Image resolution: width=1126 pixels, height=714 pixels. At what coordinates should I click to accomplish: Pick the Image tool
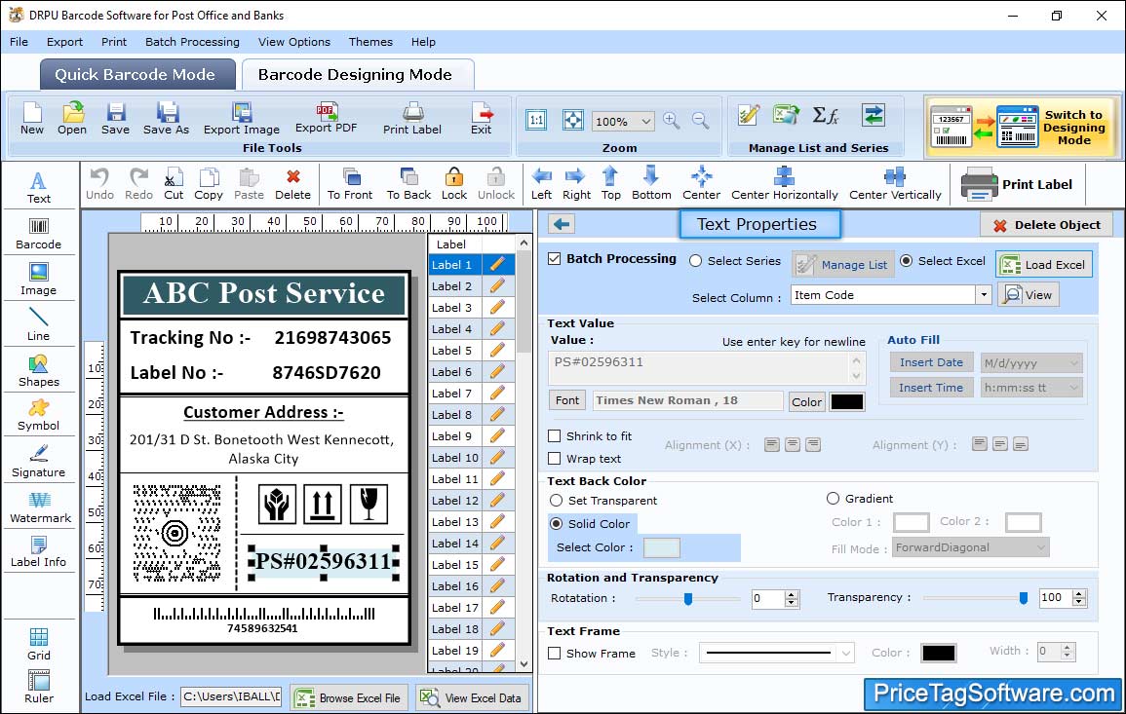coord(39,280)
